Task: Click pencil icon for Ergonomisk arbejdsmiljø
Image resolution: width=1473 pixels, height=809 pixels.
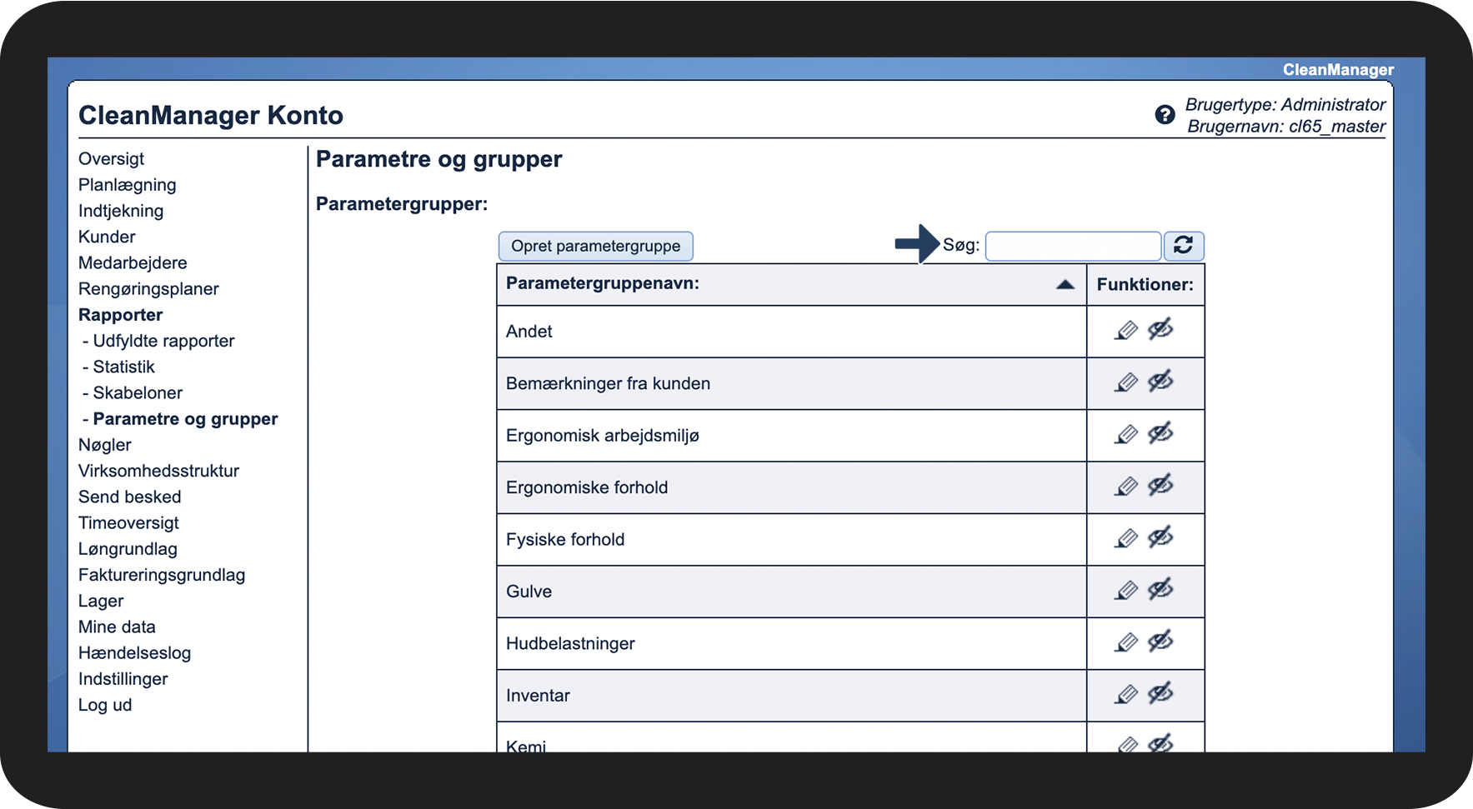Action: coord(1125,435)
